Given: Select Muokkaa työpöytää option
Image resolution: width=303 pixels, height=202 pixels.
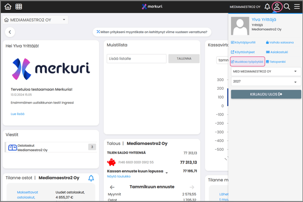Looking at the screenshot, I should tap(247, 62).
